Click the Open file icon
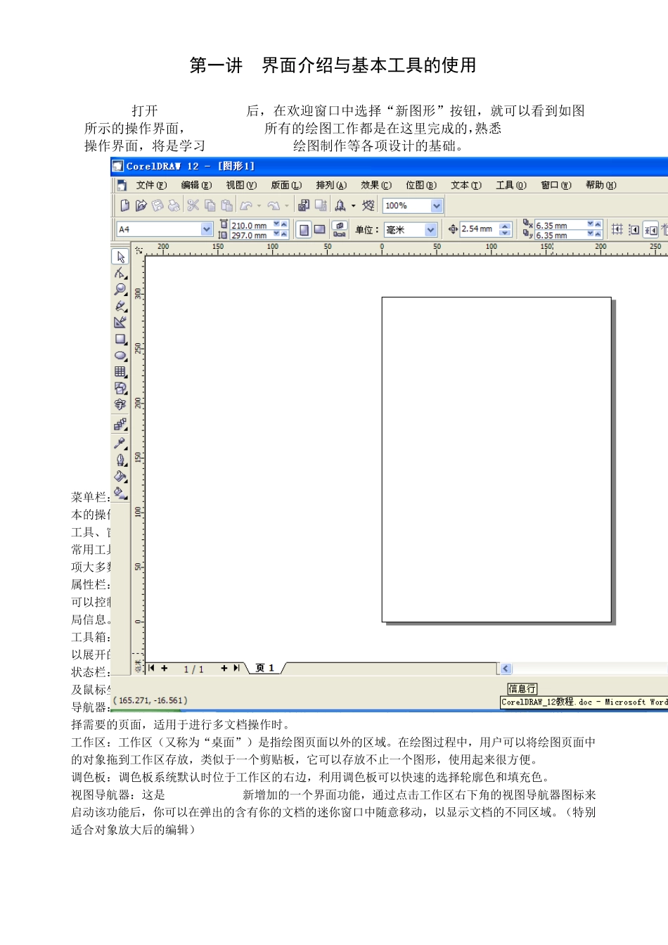This screenshot has height=945, width=668. pyautogui.click(x=141, y=205)
